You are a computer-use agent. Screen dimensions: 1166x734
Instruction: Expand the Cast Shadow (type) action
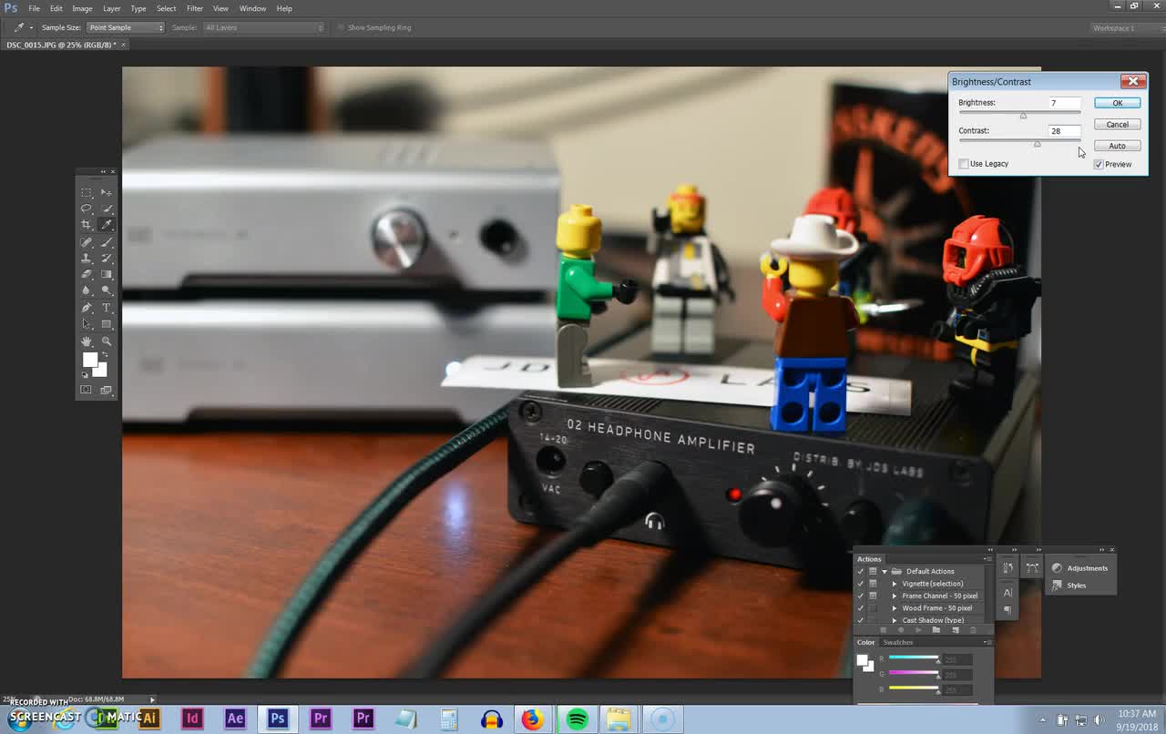(895, 620)
